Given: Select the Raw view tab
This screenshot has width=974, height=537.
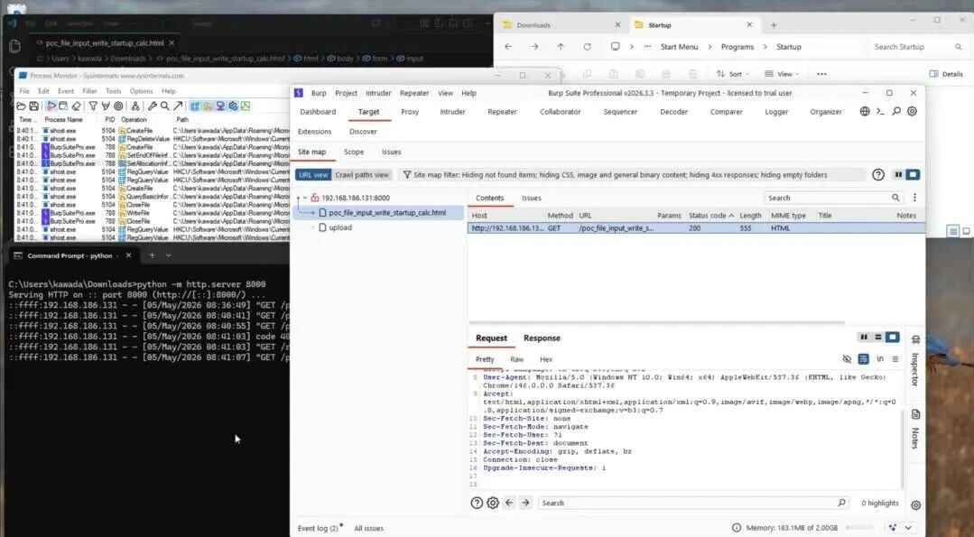Looking at the screenshot, I should 517,359.
